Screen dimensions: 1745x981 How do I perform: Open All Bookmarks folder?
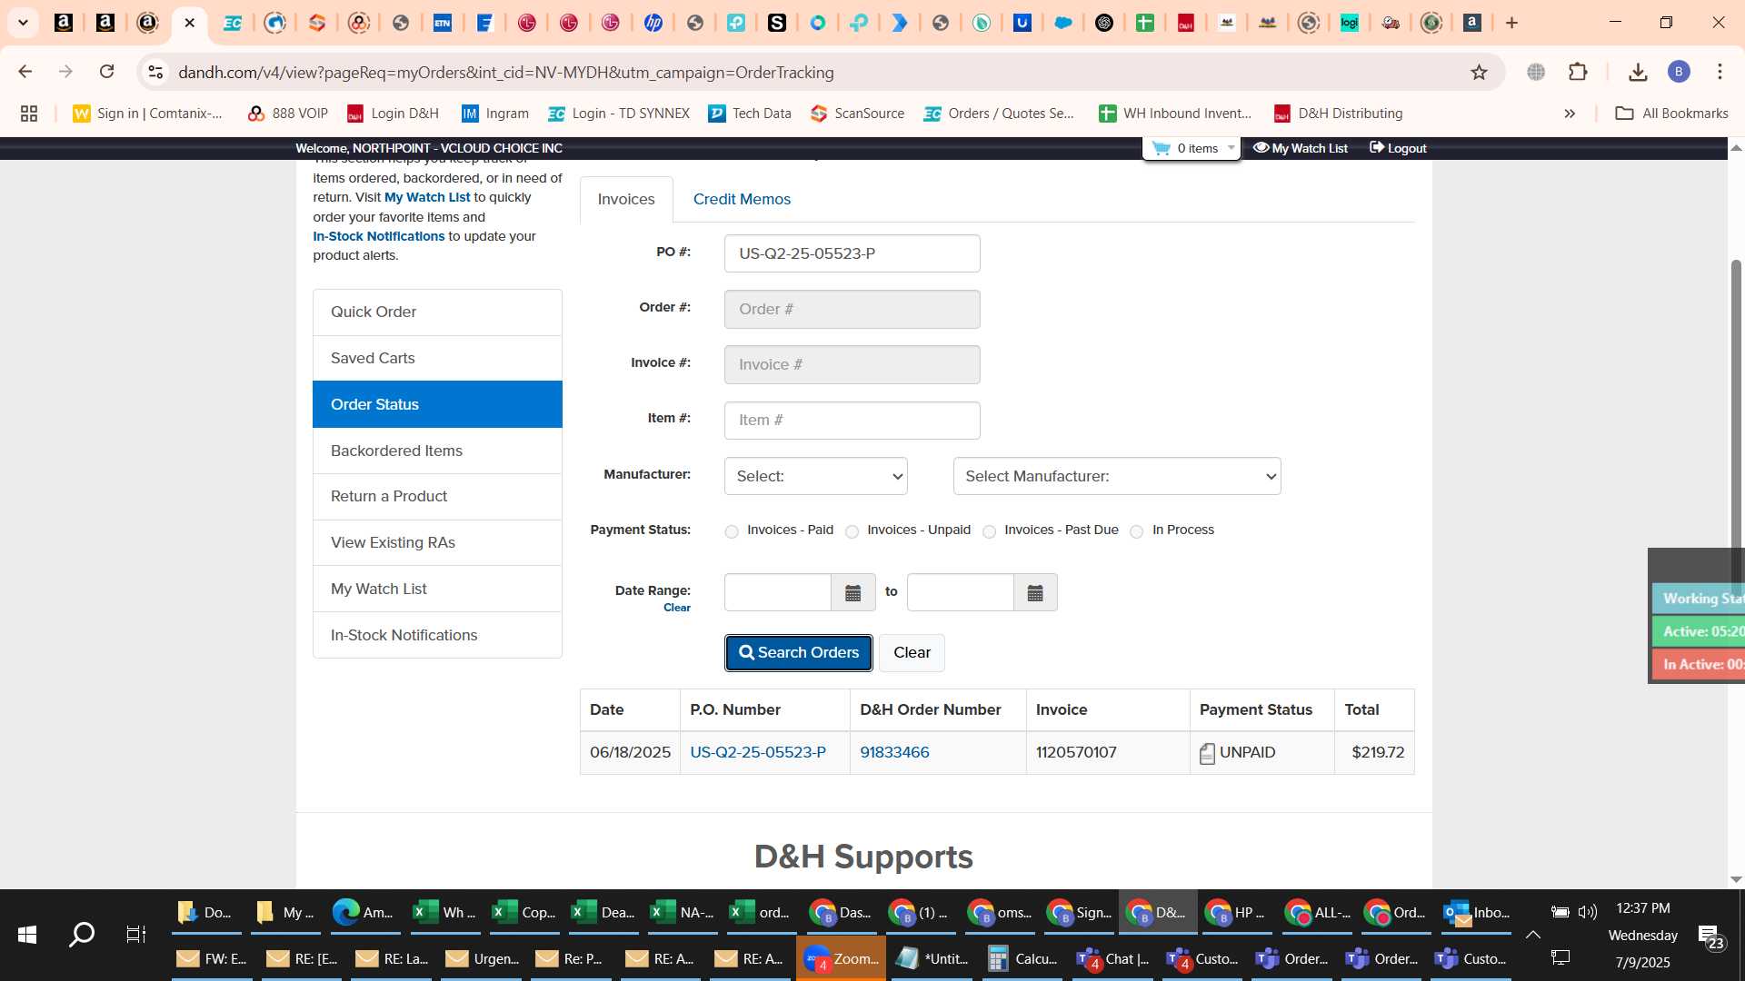1671,114
